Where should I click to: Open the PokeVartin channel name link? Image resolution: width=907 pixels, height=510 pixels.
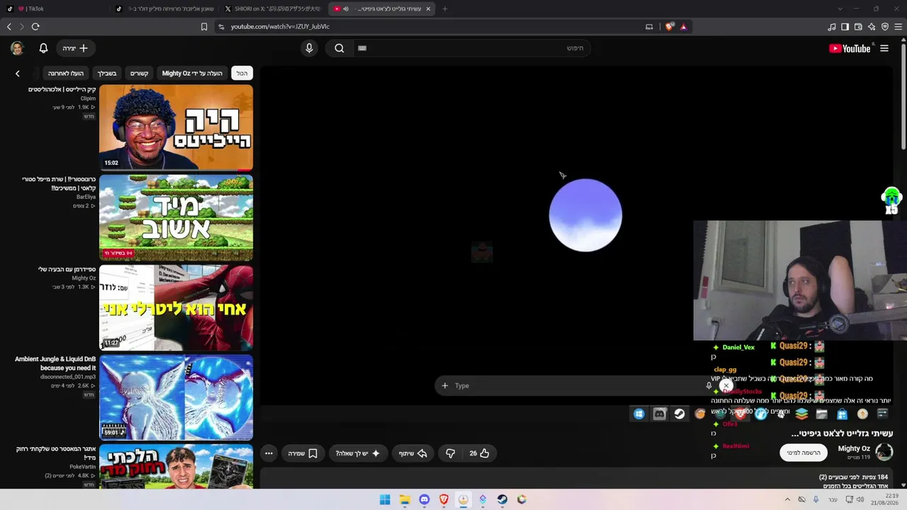coord(82,467)
